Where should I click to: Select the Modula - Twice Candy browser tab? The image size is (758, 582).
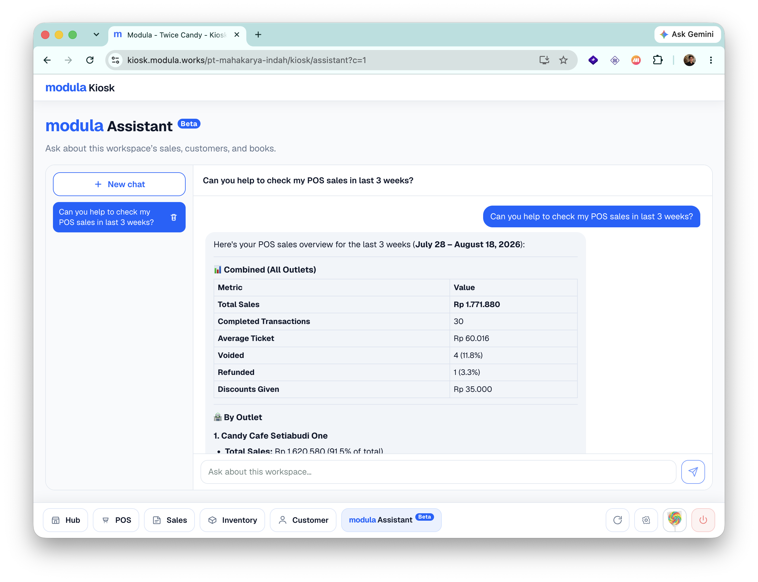[177, 35]
